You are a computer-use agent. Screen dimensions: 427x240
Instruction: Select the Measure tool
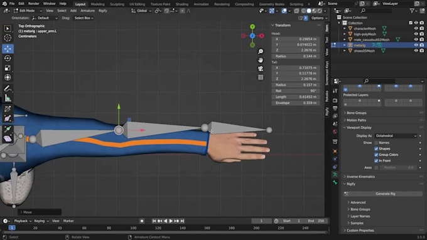8,98
